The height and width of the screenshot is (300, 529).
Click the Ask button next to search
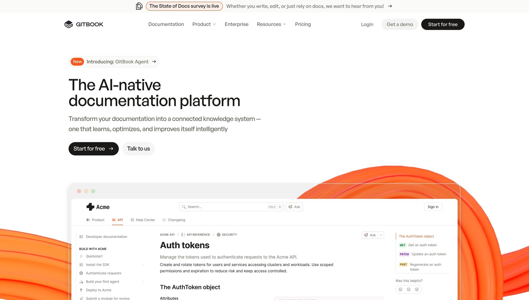pyautogui.click(x=294, y=207)
